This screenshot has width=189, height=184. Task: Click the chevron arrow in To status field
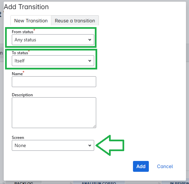click(90, 61)
